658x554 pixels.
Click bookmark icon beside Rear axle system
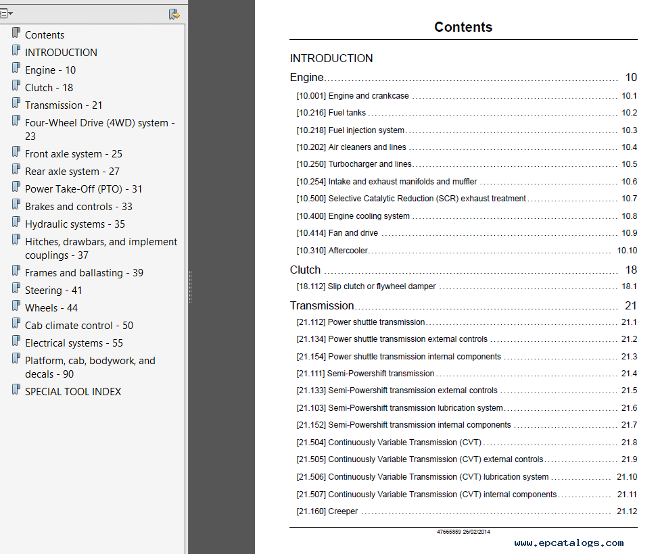[x=16, y=170]
